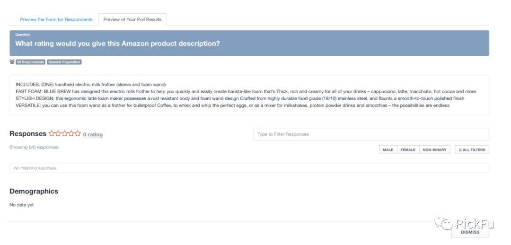The height and width of the screenshot is (245, 511).
Task: Click the General Population badge
Action: click(x=64, y=62)
